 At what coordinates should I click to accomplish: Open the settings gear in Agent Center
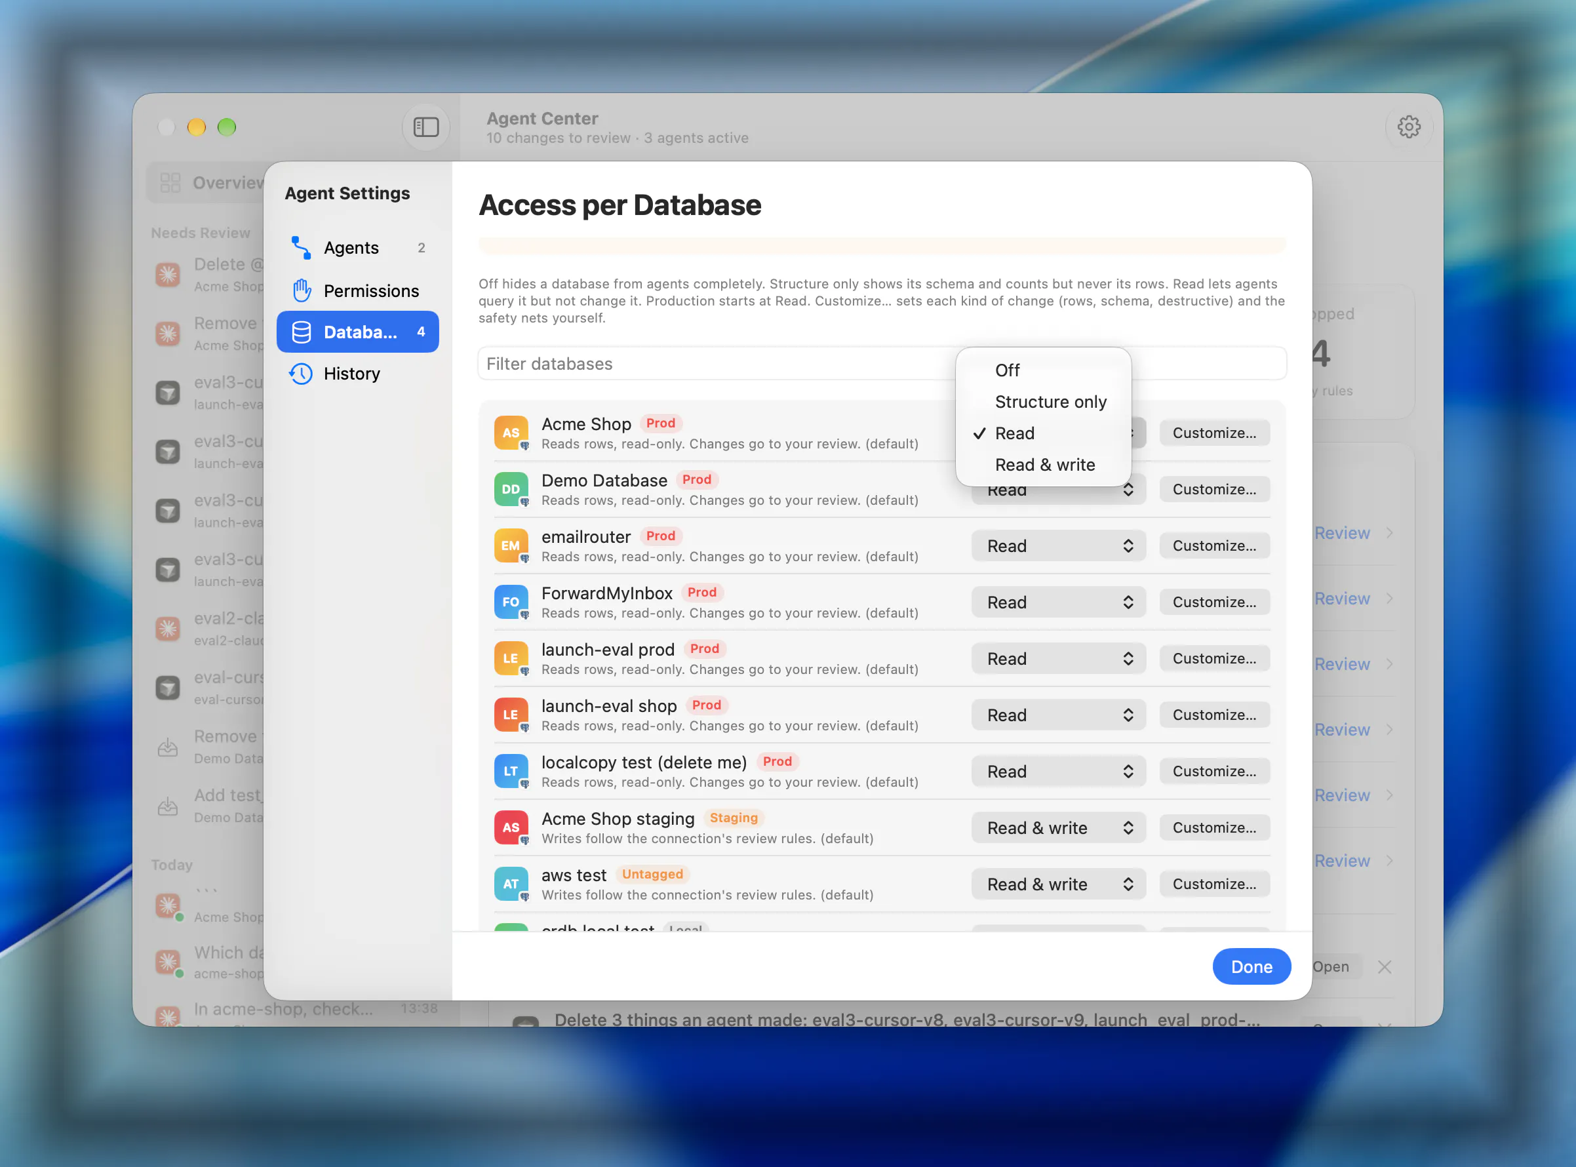(x=1409, y=127)
